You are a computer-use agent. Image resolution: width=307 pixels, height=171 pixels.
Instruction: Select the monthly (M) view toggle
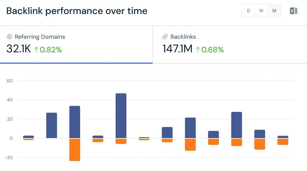click(x=274, y=11)
